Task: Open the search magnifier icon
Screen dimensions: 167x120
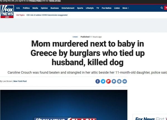Action: (x=162, y=8)
